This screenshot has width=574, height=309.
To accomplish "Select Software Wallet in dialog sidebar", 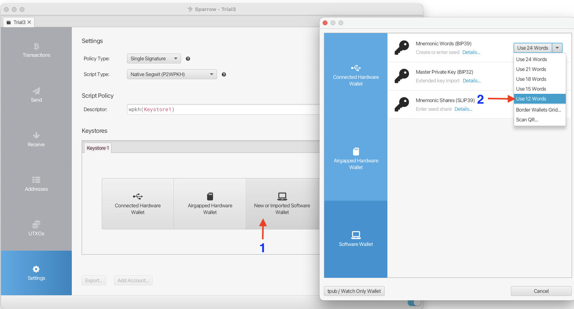I will 356,239.
